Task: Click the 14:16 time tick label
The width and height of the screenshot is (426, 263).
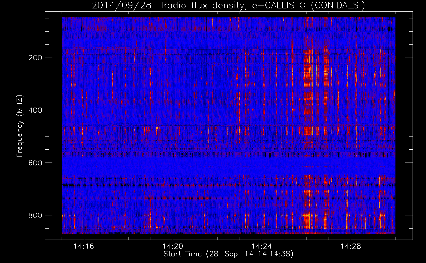Action: 84,246
